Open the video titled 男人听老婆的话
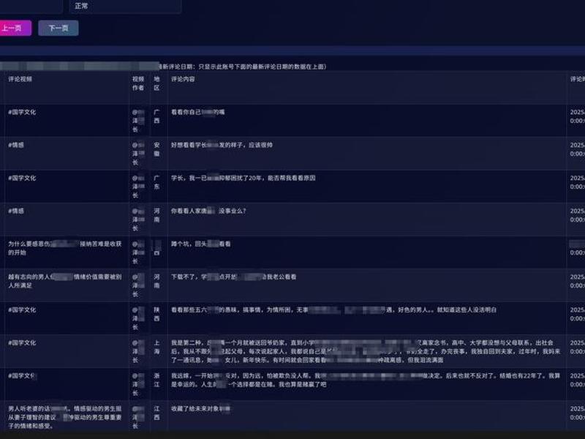This screenshot has height=439, width=585. [x=65, y=417]
